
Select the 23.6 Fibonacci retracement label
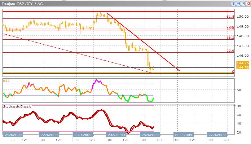pyautogui.click(x=230, y=51)
